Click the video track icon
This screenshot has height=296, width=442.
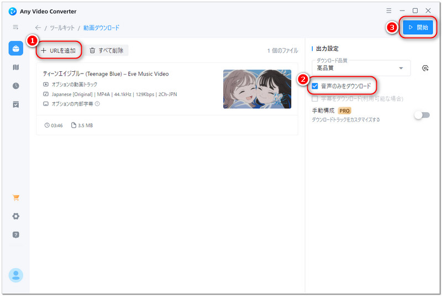(46, 84)
